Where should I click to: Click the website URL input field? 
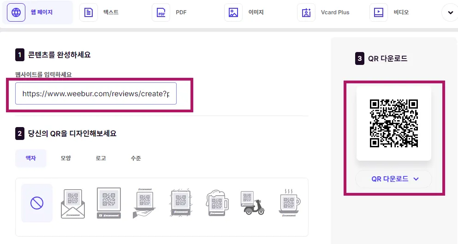[x=96, y=93]
